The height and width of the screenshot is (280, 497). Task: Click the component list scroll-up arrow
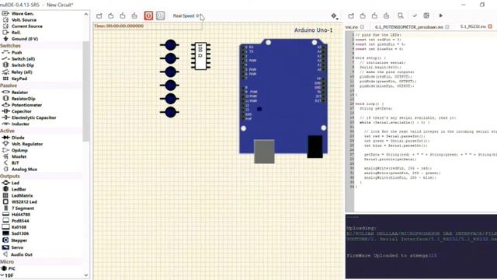click(86, 14)
